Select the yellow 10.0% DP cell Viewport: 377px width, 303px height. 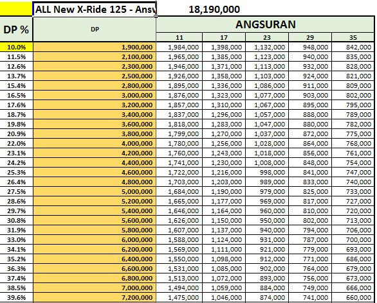click(16, 47)
